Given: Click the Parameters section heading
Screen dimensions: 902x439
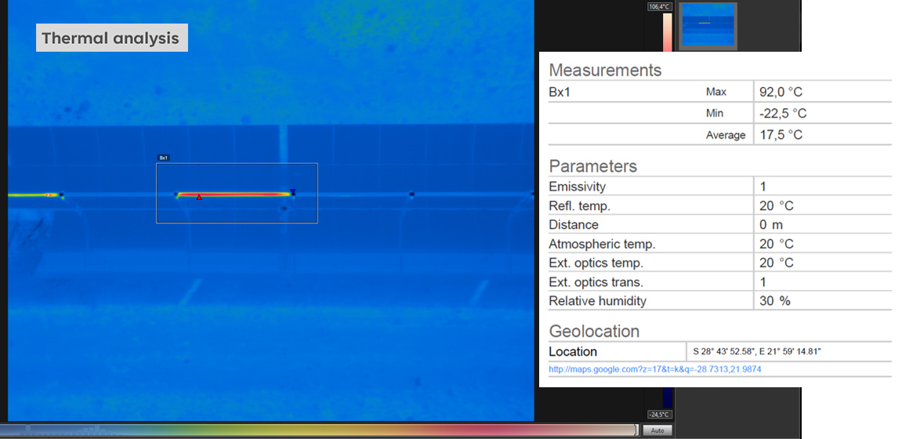Looking at the screenshot, I should pyautogui.click(x=593, y=166).
